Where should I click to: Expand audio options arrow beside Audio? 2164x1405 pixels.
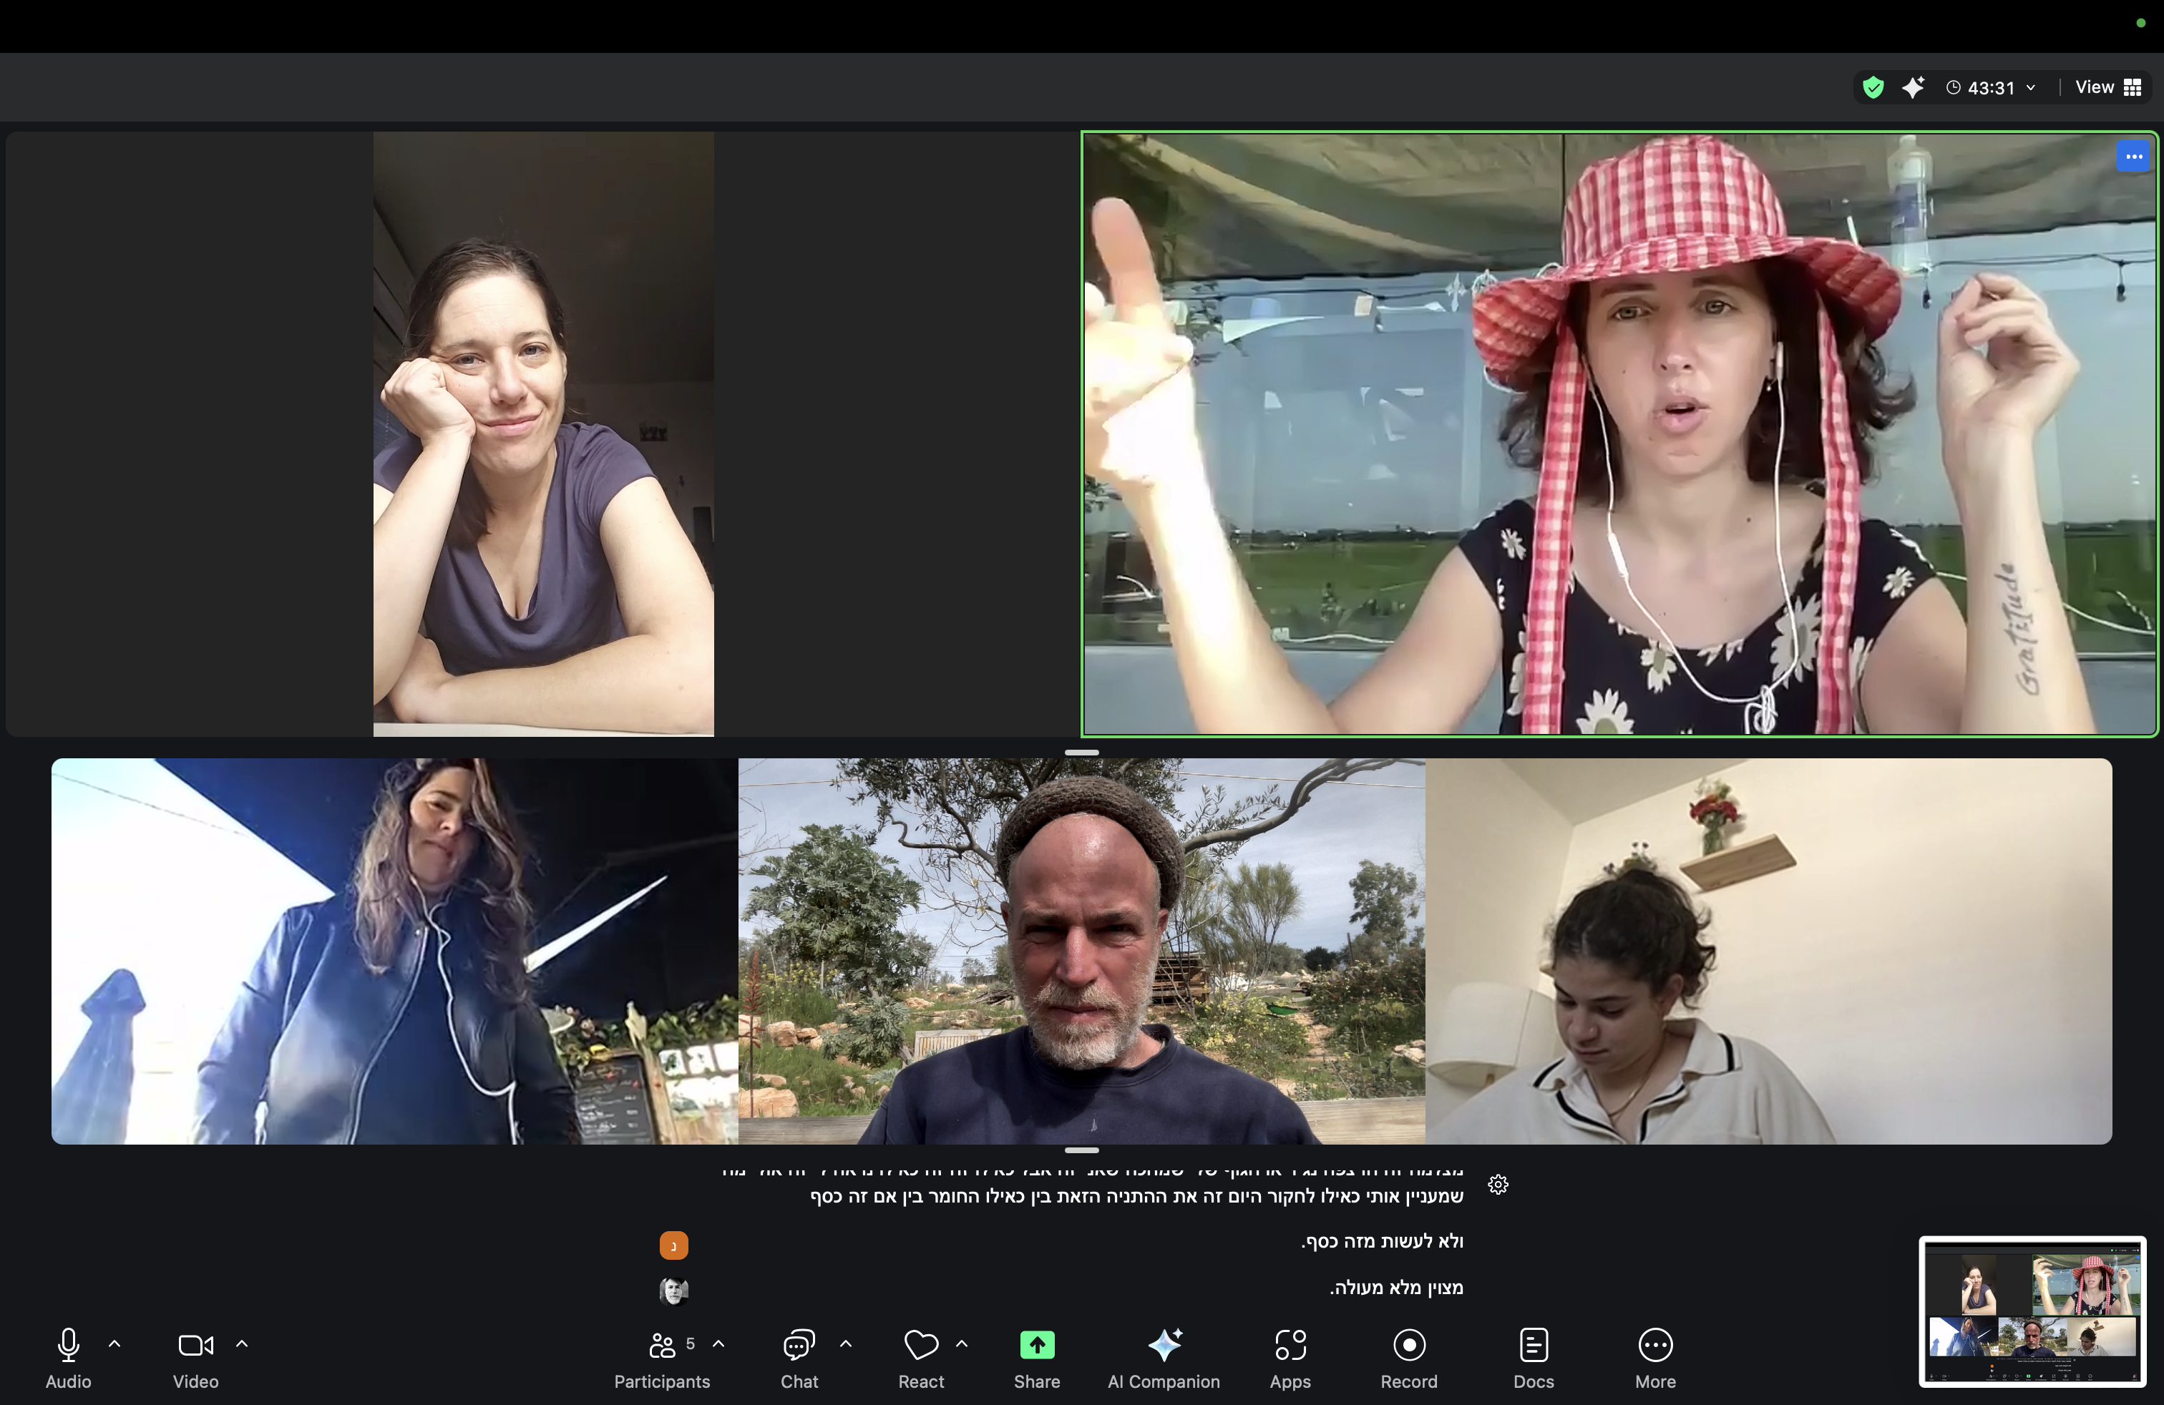(x=114, y=1343)
